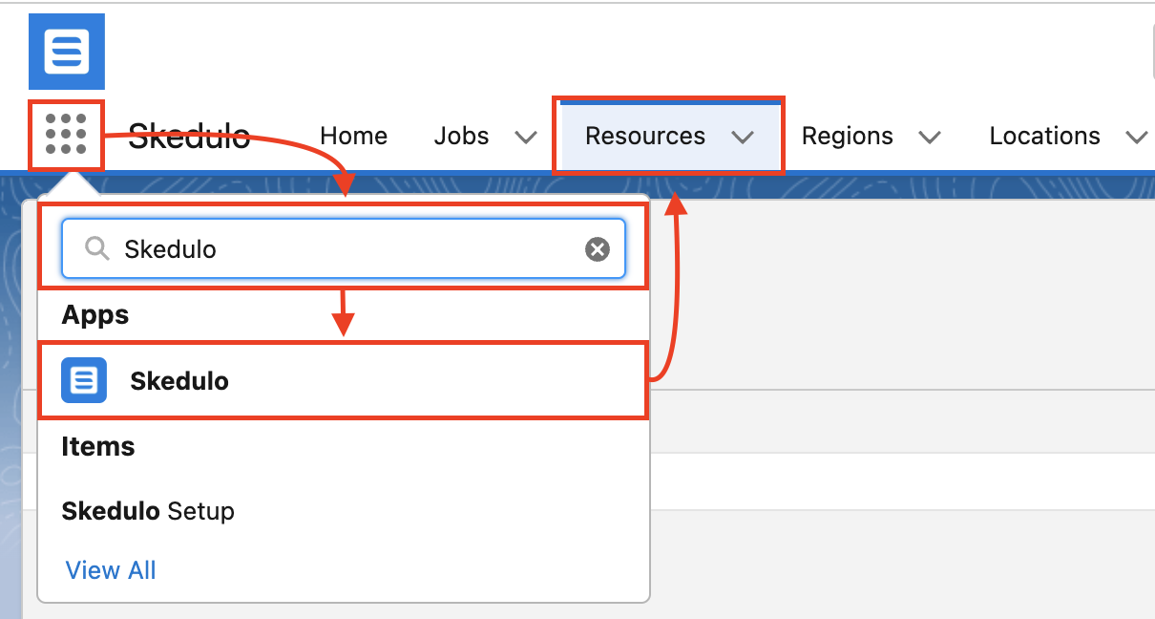Image resolution: width=1155 pixels, height=619 pixels.
Task: Expand the Jobs tab dropdown chevron
Action: pyautogui.click(x=525, y=138)
